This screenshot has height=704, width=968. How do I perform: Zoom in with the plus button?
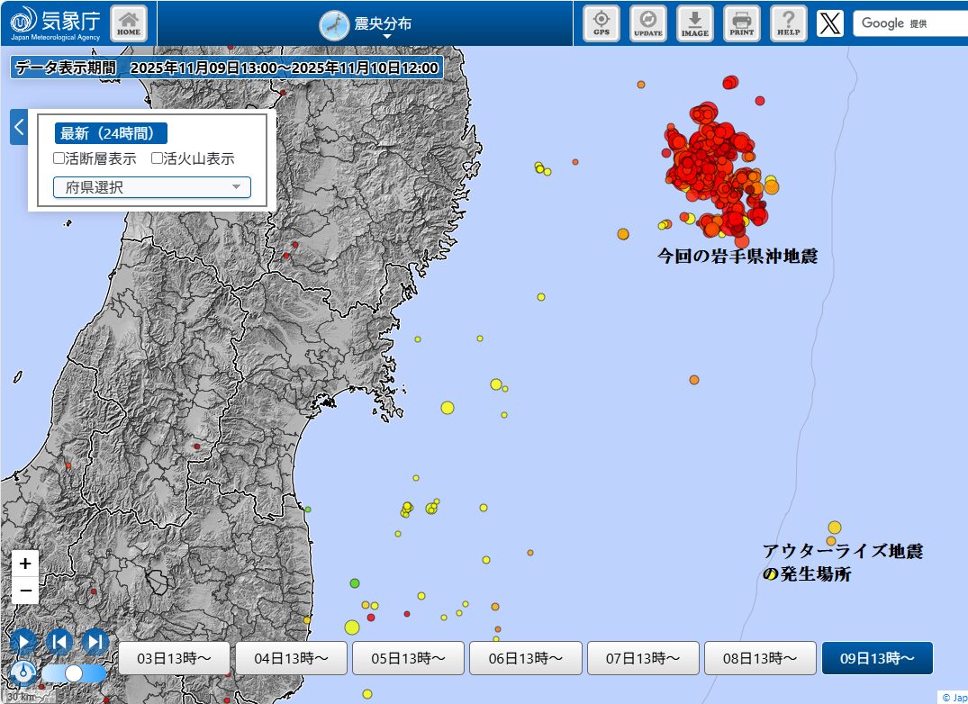(x=25, y=564)
